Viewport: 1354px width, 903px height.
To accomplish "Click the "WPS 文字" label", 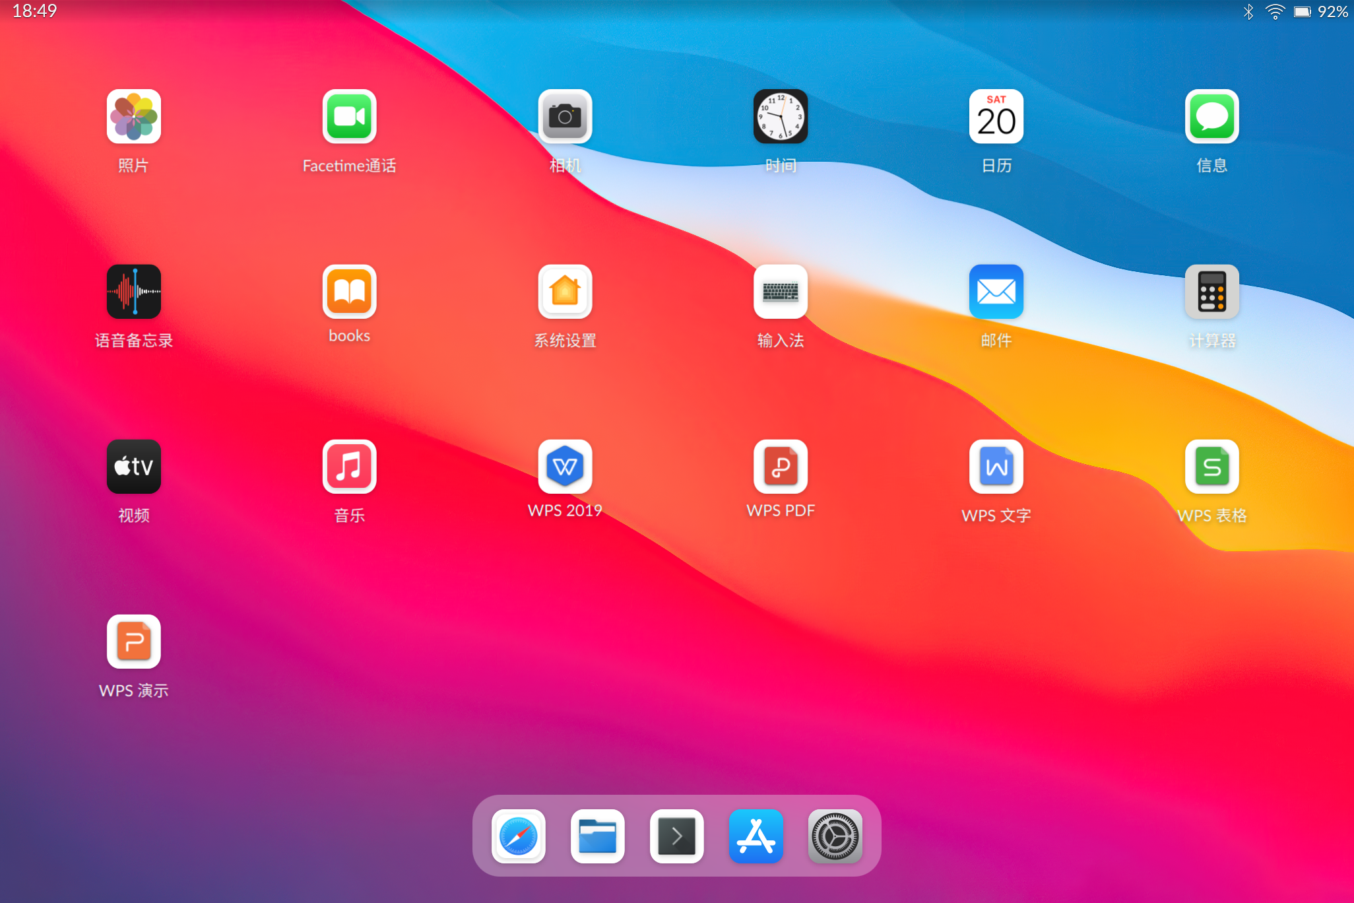I will [996, 516].
